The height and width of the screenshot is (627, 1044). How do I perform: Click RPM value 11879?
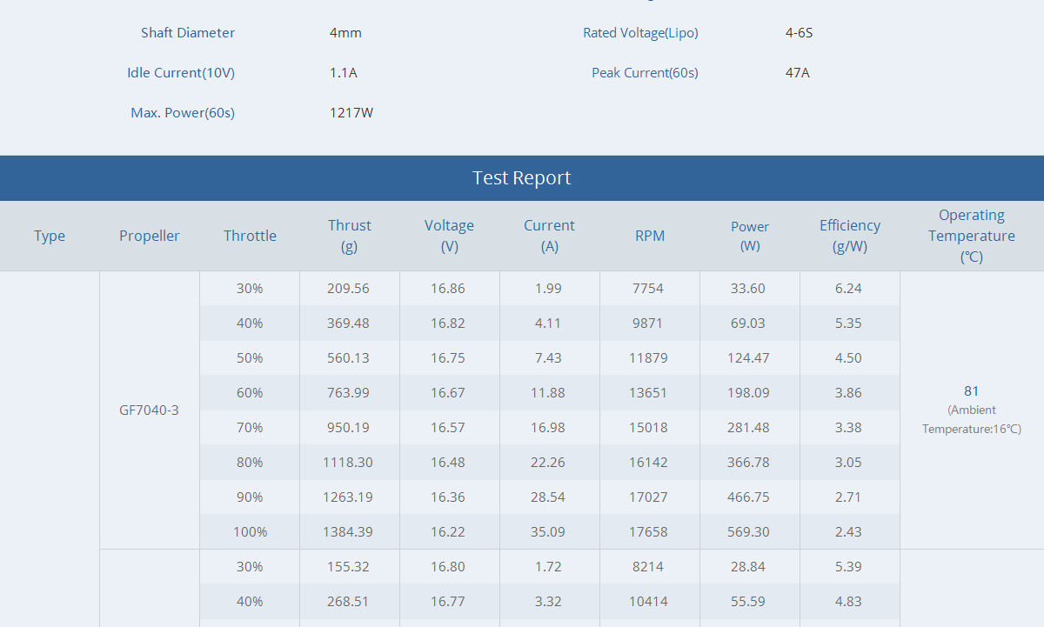[x=648, y=357]
